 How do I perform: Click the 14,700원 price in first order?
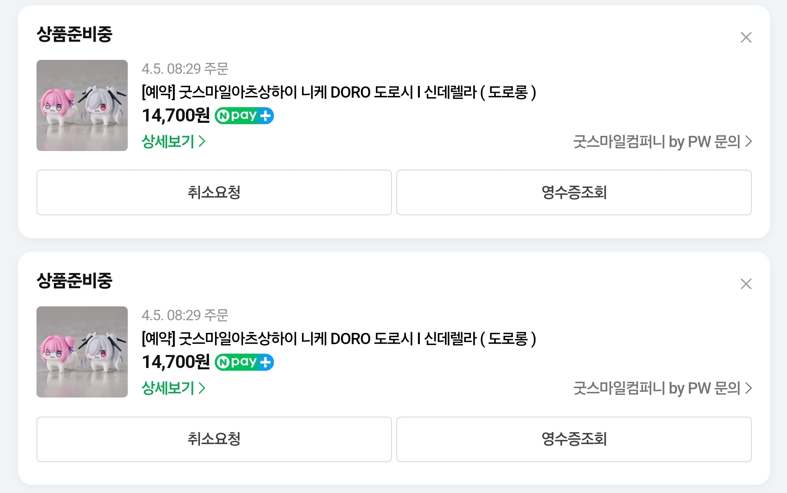(x=176, y=115)
